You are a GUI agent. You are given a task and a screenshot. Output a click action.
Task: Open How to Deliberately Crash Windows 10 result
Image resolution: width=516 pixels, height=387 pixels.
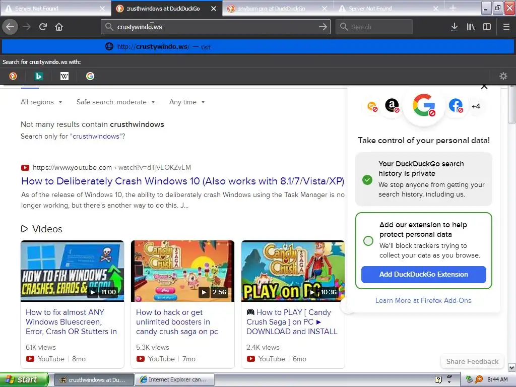pyautogui.click(x=182, y=181)
